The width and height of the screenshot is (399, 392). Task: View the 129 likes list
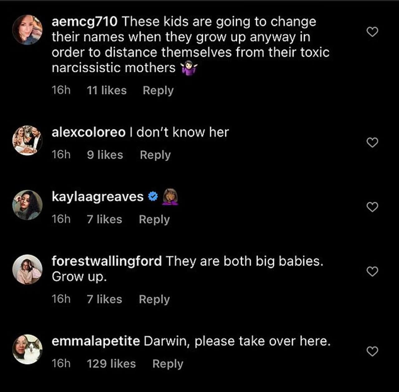(x=111, y=364)
